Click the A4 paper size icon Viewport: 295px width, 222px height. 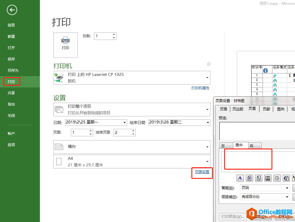pos(59,162)
